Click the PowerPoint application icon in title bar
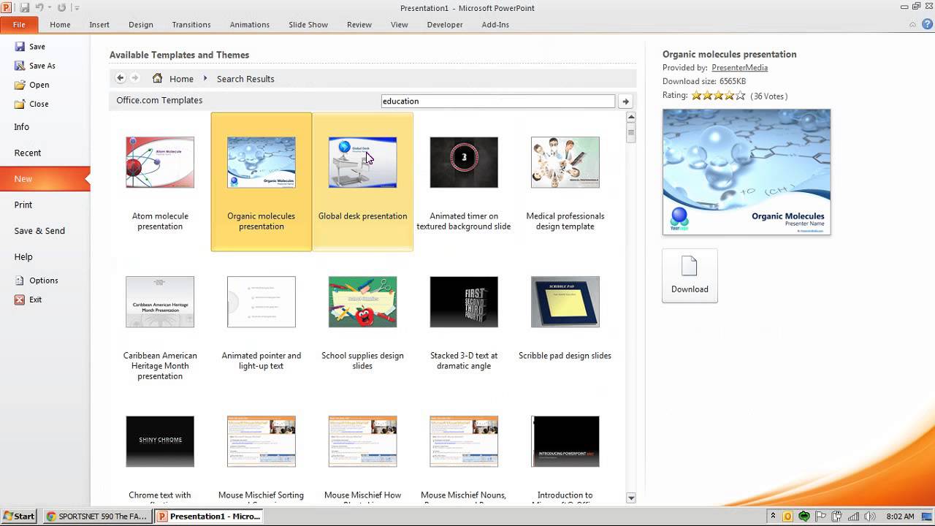The height and width of the screenshot is (526, 935). pos(7,8)
